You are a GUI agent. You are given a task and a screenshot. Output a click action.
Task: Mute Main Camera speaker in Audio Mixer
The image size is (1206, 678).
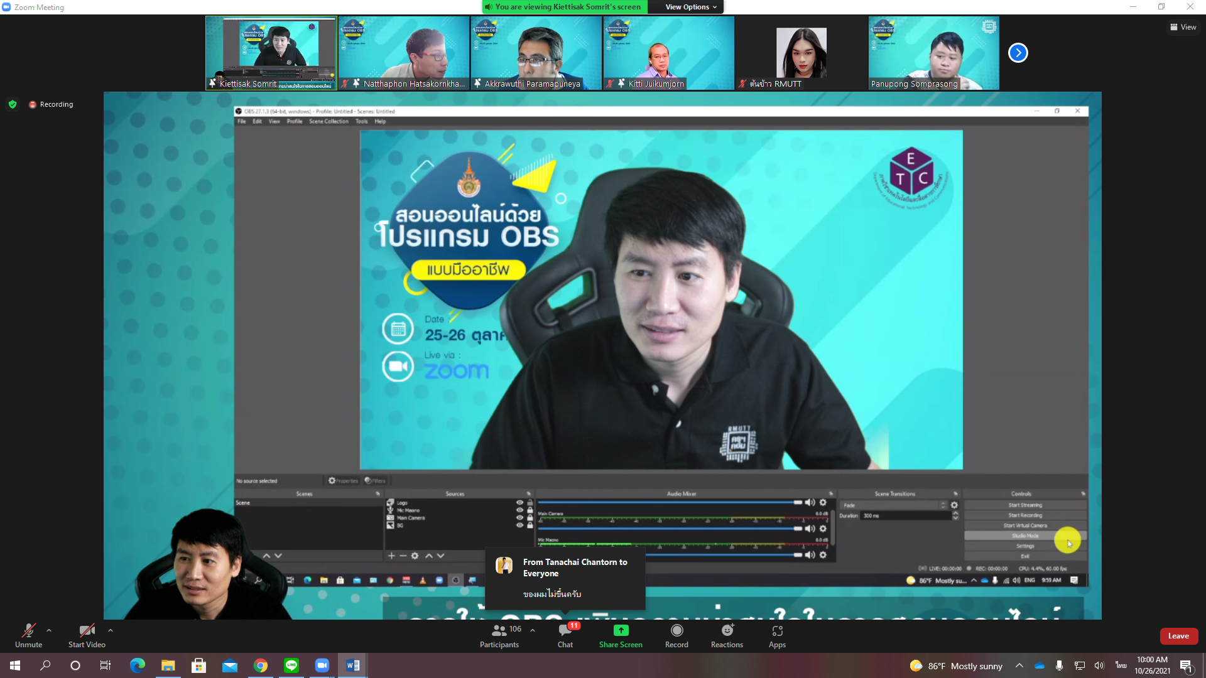pyautogui.click(x=810, y=529)
